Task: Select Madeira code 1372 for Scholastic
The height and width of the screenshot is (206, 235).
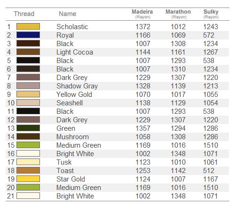Action: pos(143,27)
